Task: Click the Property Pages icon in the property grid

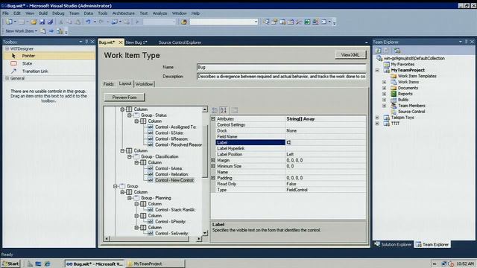Action: 235,110
